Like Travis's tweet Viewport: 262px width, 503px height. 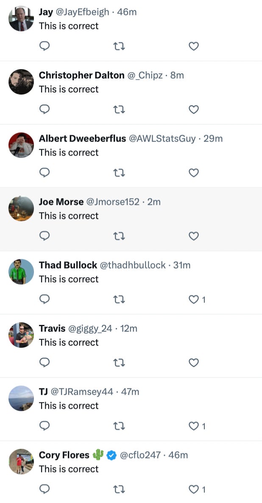coord(194,363)
